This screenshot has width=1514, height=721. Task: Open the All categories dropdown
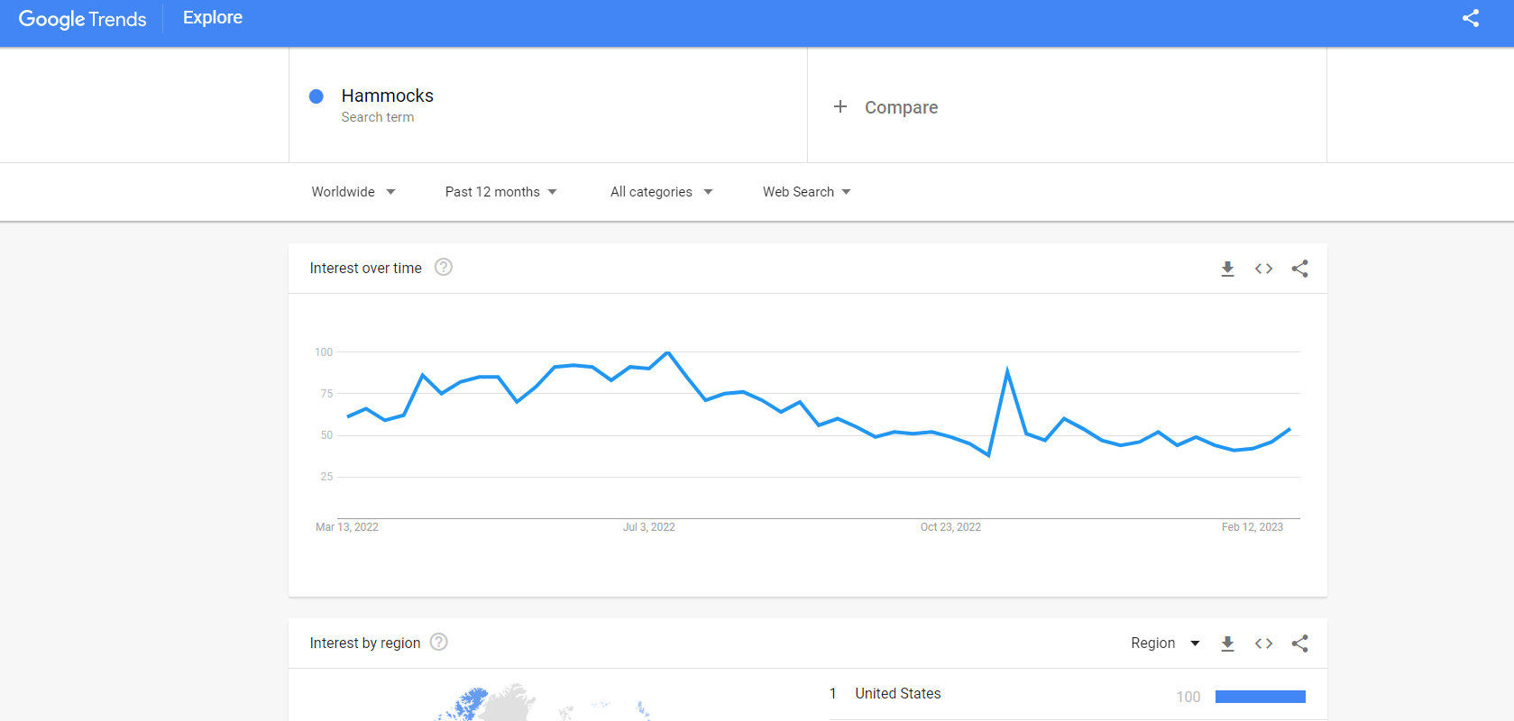click(x=661, y=192)
